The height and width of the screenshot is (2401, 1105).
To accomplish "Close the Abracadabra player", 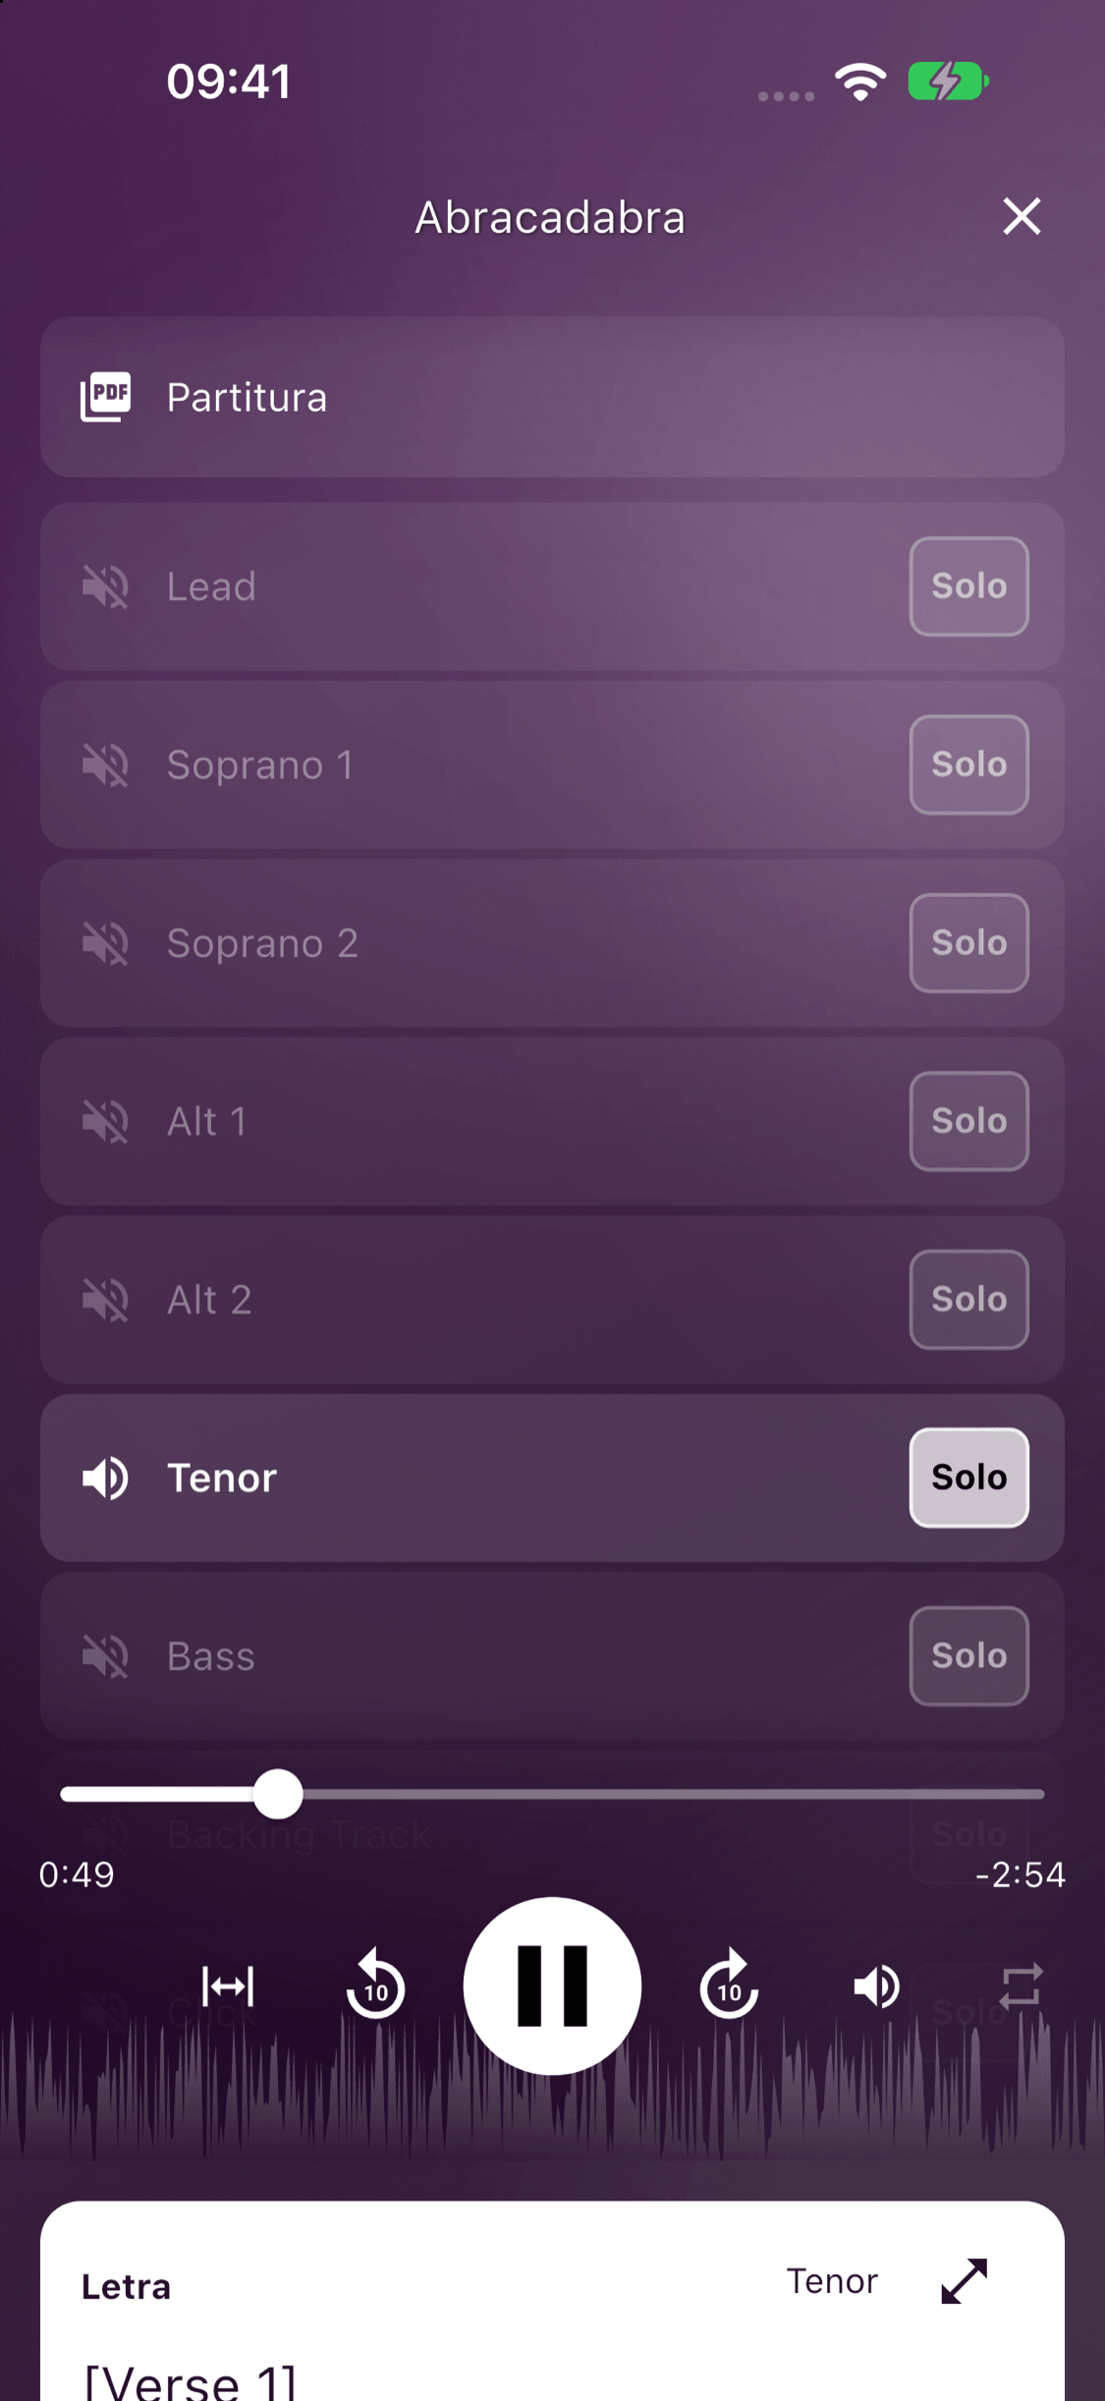I will tap(1022, 216).
